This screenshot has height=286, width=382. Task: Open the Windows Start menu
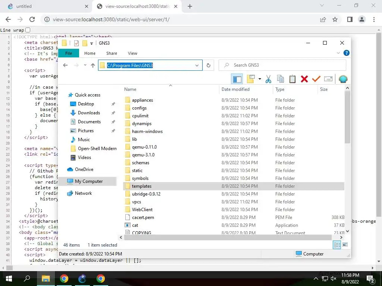(9, 279)
